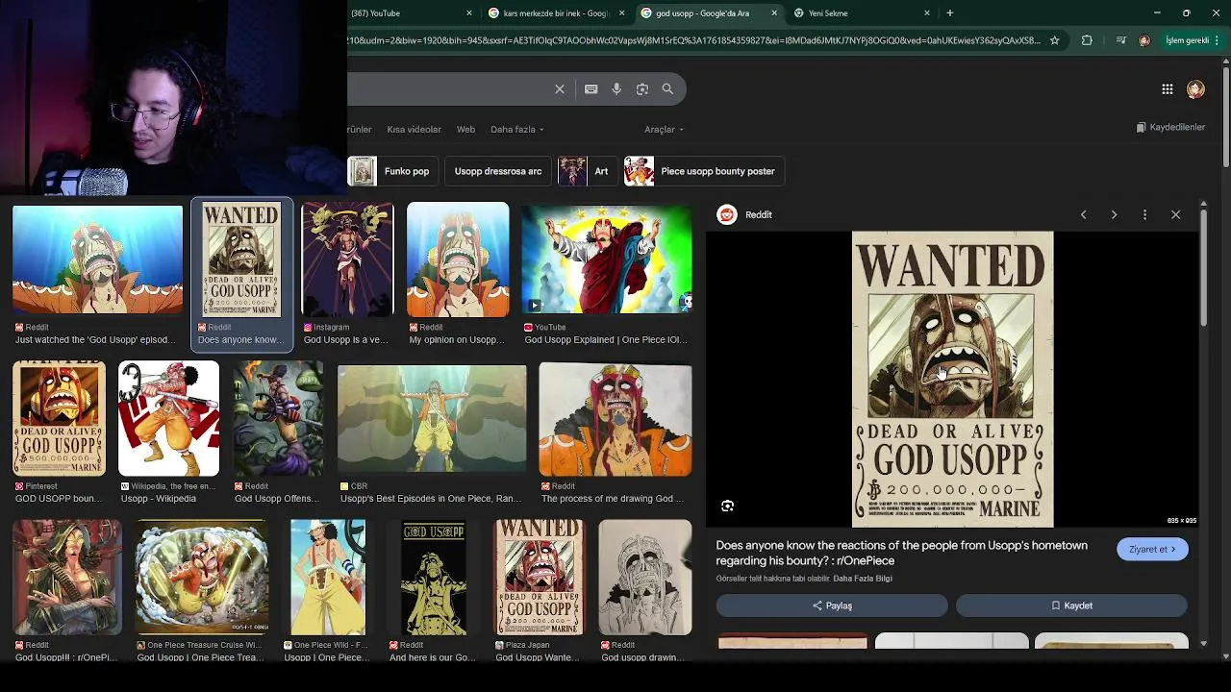Open the Araçlar tools dropdown
This screenshot has height=692, width=1231.
pyautogui.click(x=664, y=129)
